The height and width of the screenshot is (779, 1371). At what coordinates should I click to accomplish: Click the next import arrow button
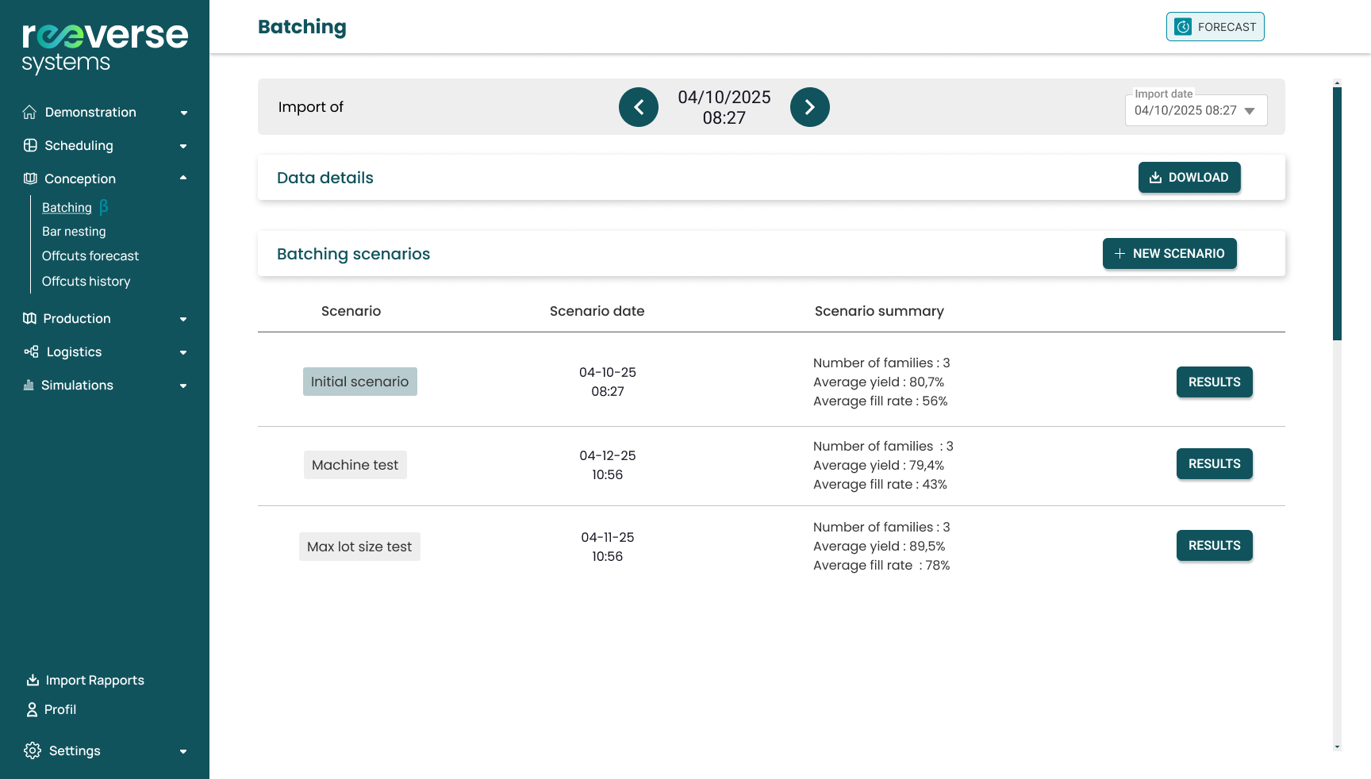point(809,107)
